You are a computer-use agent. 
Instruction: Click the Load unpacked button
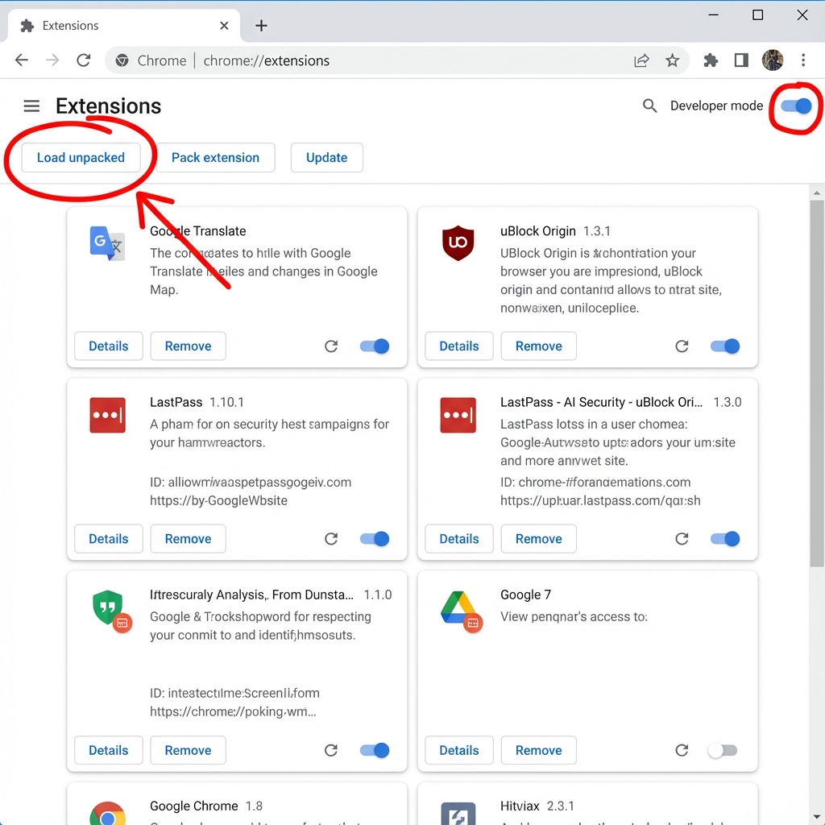click(x=80, y=157)
